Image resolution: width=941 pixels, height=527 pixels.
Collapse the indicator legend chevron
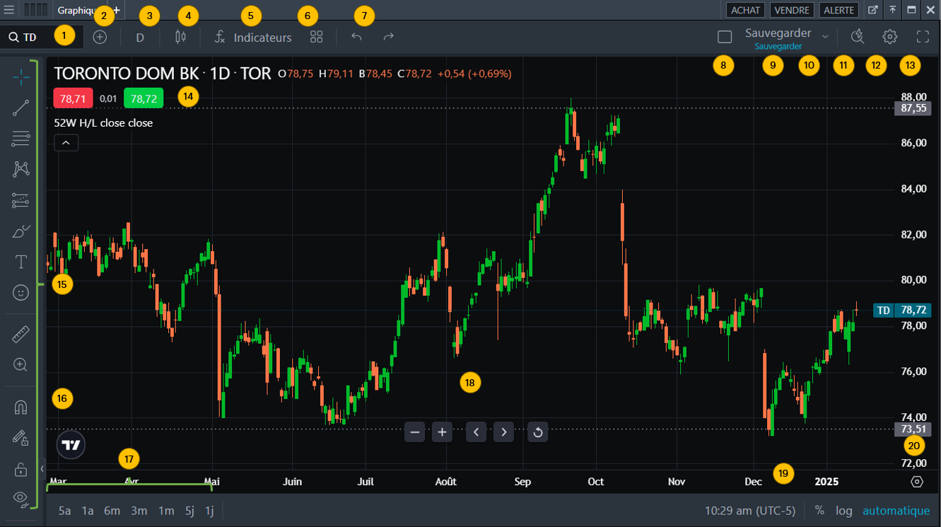66,143
